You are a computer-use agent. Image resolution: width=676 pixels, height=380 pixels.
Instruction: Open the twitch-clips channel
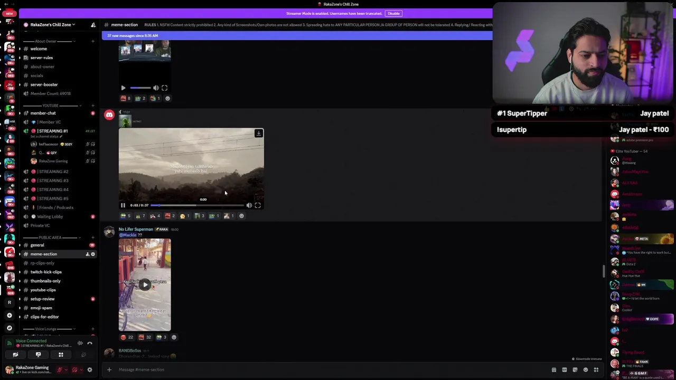(x=46, y=272)
